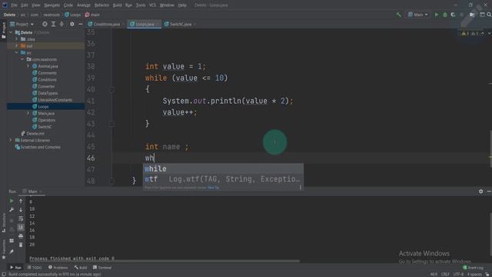Image resolution: width=492 pixels, height=277 pixels.
Task: Open Run window settings gear
Action: (480, 192)
